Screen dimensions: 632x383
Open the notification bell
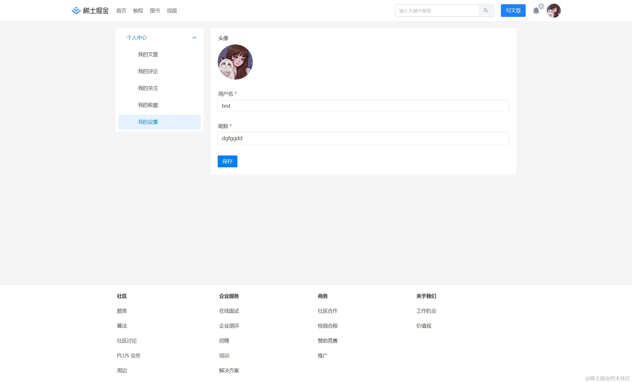pos(536,11)
